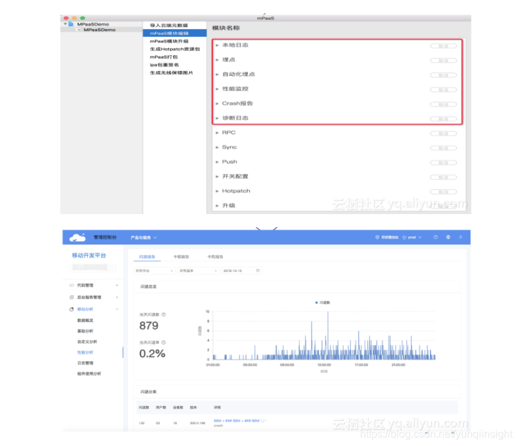Image resolution: width=519 pixels, height=446 pixels.
Task: Switch to the 闪退报告 tab
Action: [x=147, y=256]
